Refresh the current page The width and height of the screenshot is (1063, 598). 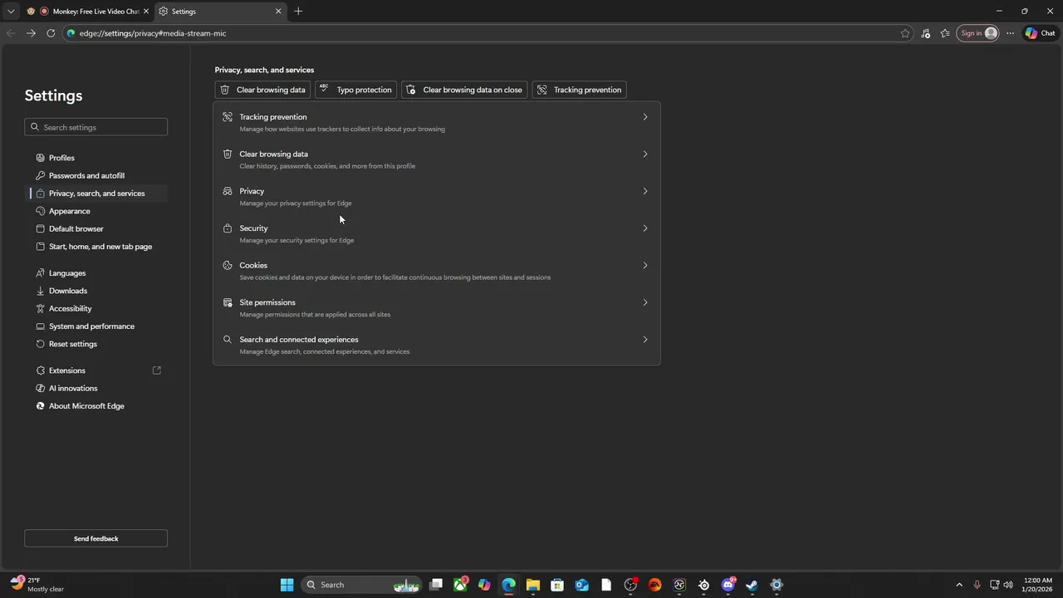click(x=51, y=33)
